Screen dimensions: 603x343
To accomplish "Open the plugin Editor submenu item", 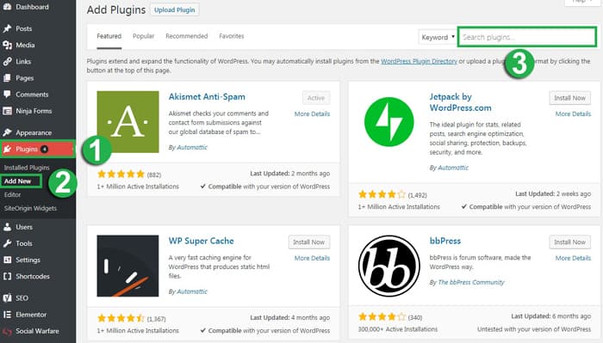I will (x=12, y=194).
